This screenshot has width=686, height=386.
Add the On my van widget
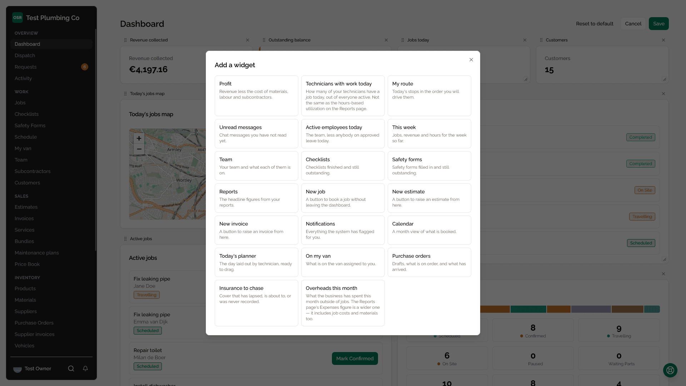(x=343, y=262)
